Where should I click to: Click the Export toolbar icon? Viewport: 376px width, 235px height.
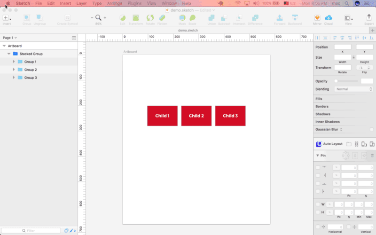pos(369,17)
